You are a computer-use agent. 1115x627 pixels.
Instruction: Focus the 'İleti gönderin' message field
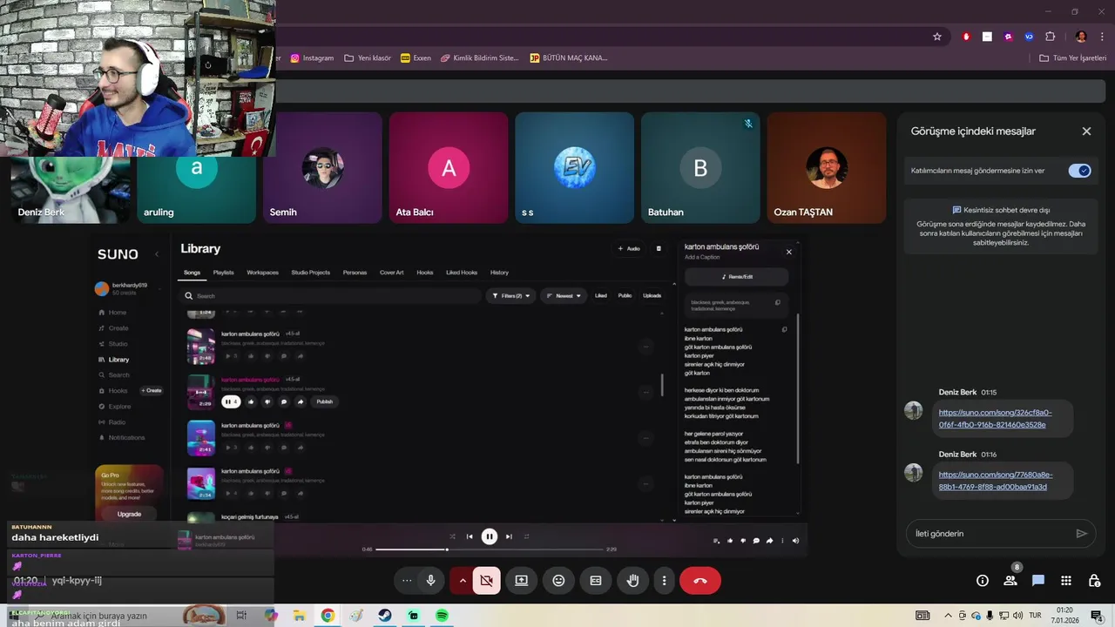click(989, 534)
